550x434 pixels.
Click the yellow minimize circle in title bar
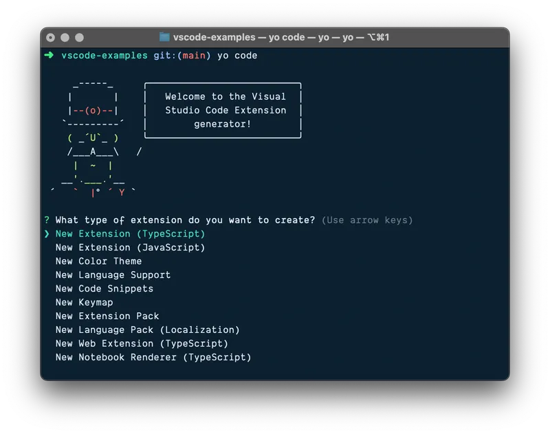[x=65, y=38]
